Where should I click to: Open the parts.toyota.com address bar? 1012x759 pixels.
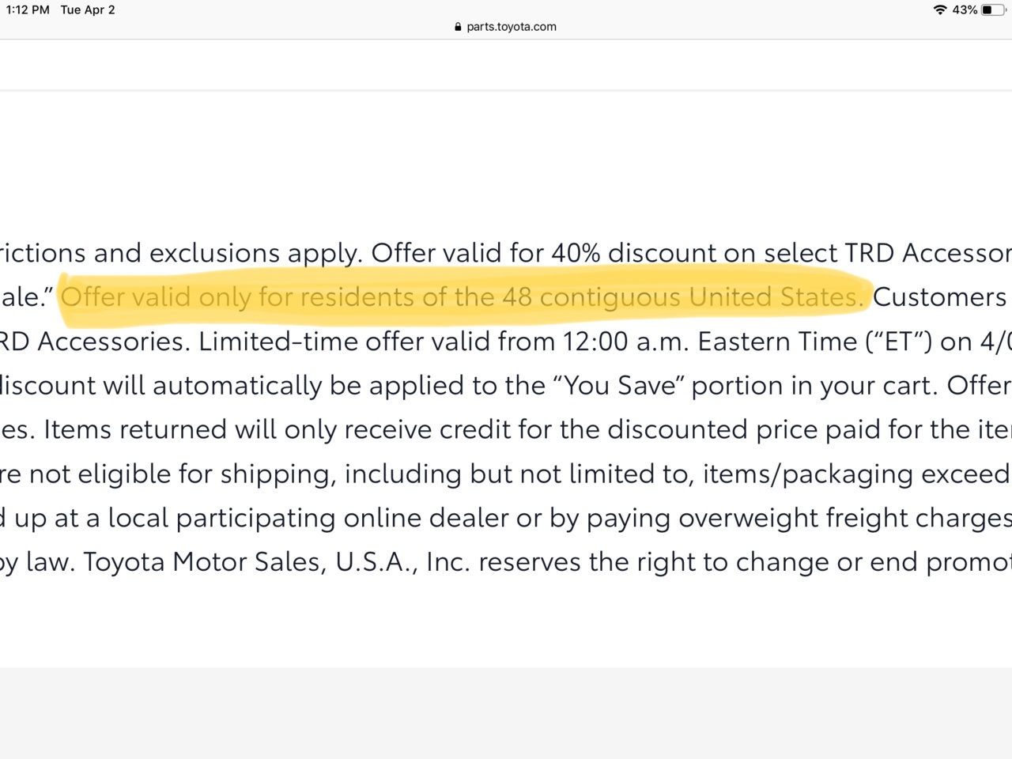(506, 27)
